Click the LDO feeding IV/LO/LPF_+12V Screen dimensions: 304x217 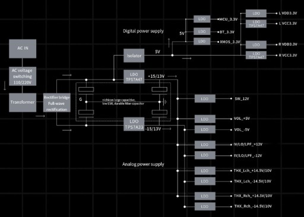pos(205,145)
